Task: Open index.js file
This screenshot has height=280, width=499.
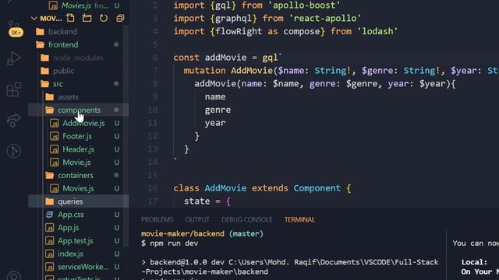Action: click(x=70, y=254)
